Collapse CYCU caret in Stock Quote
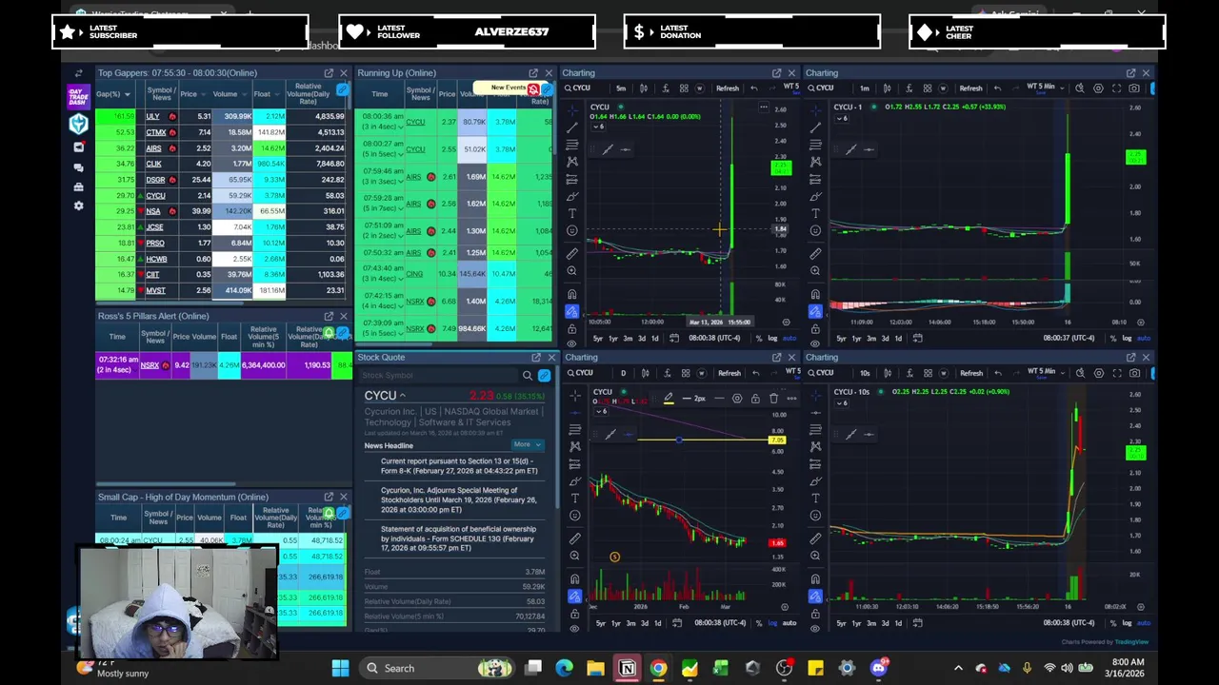 tap(402, 396)
